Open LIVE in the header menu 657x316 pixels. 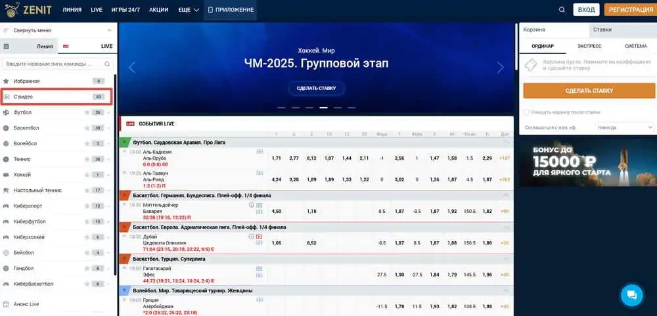pos(97,10)
